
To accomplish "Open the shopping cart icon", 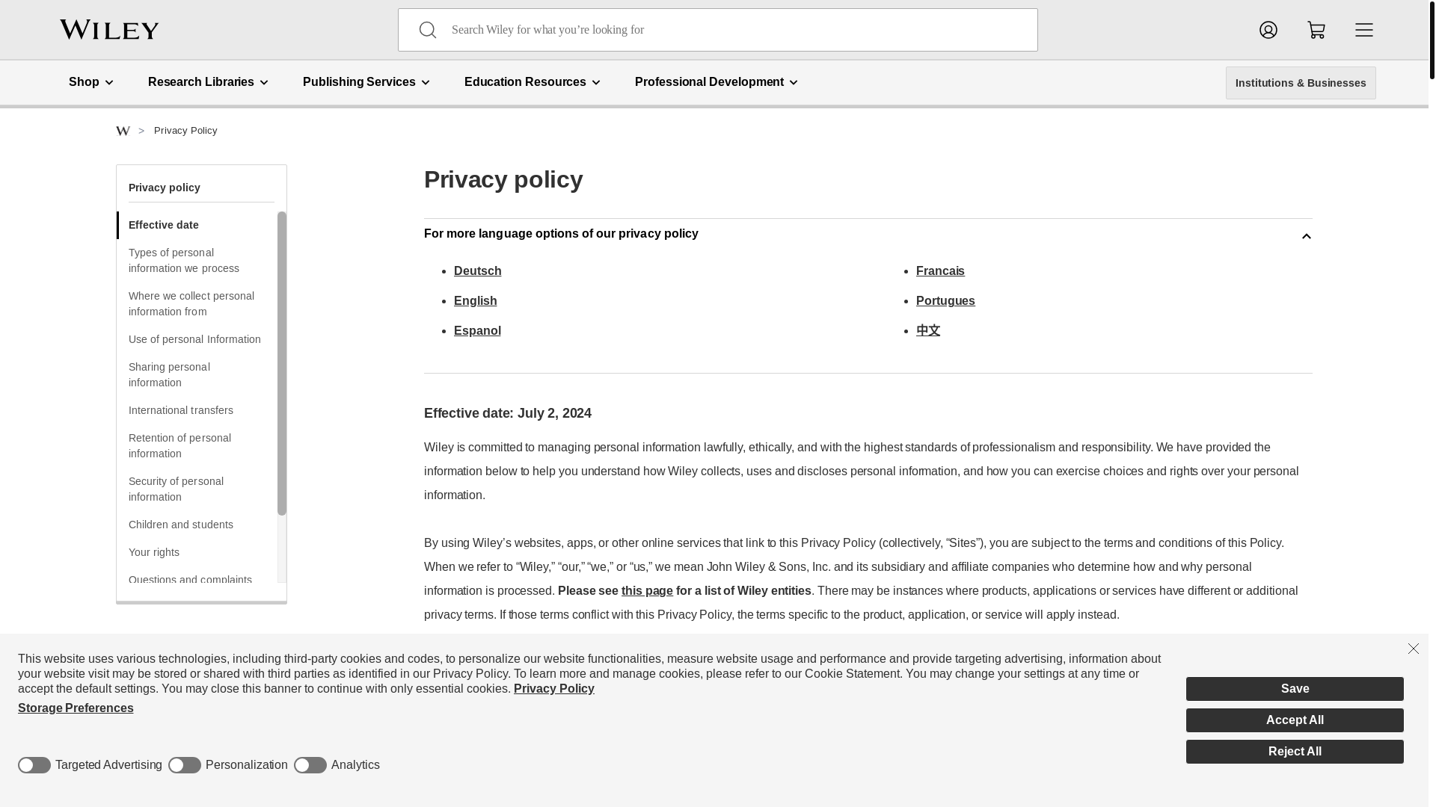I will (1316, 30).
